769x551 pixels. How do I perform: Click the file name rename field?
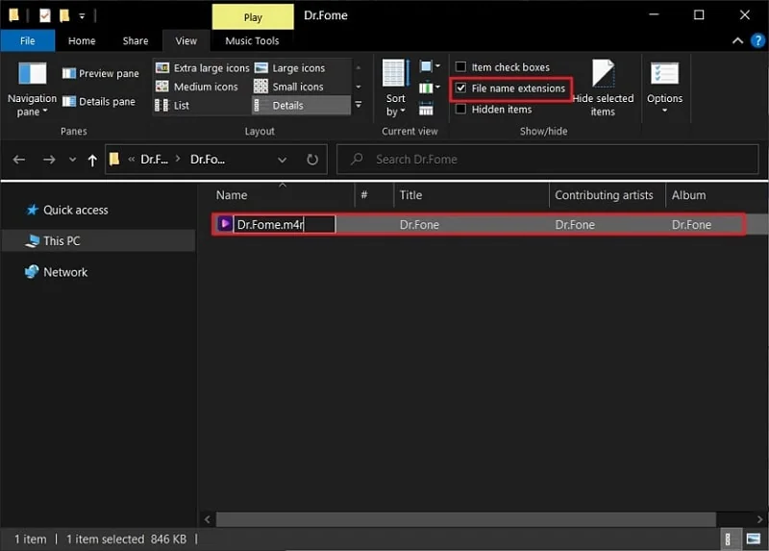284,224
